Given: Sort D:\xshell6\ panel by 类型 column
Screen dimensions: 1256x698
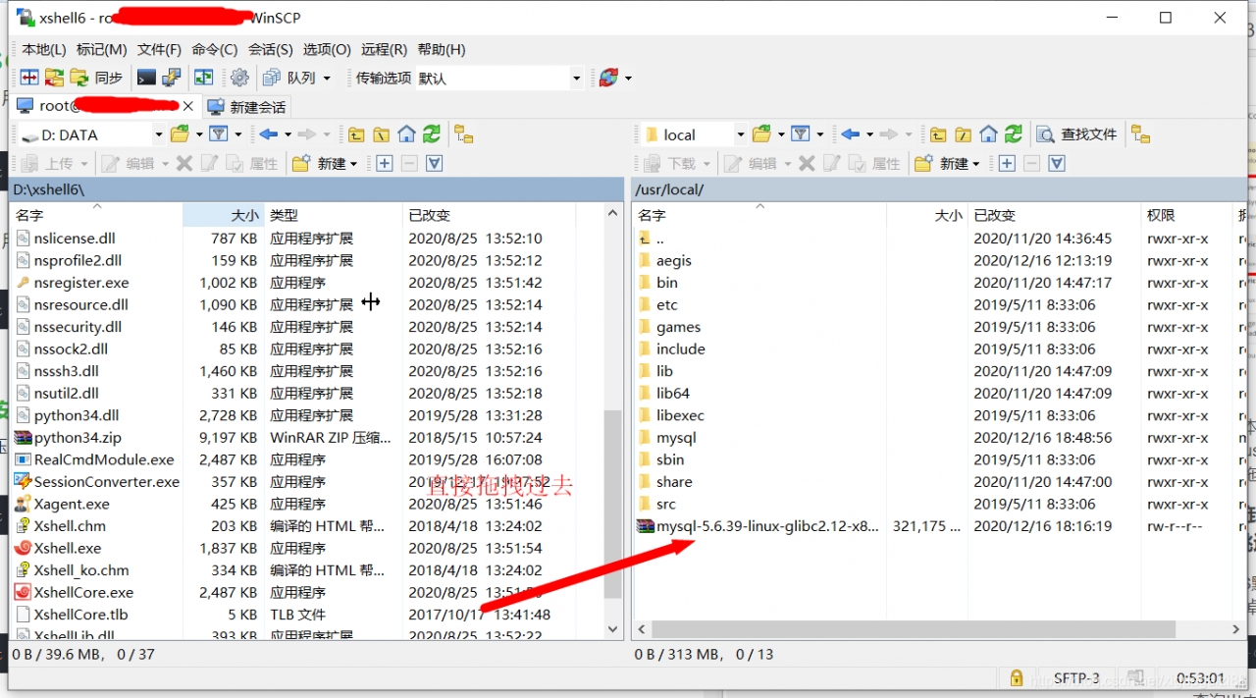Looking at the screenshot, I should pos(333,215).
